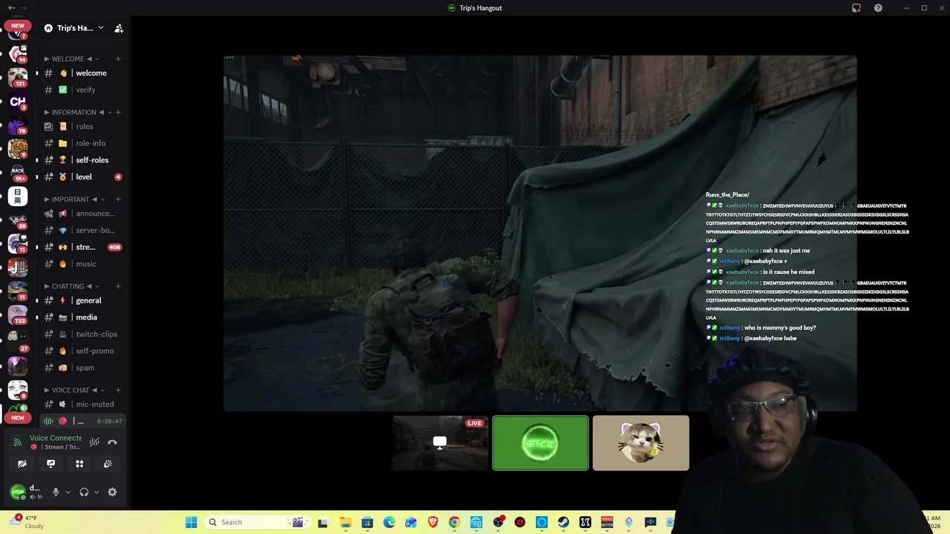Expand headphone output options arrow

pos(96,492)
